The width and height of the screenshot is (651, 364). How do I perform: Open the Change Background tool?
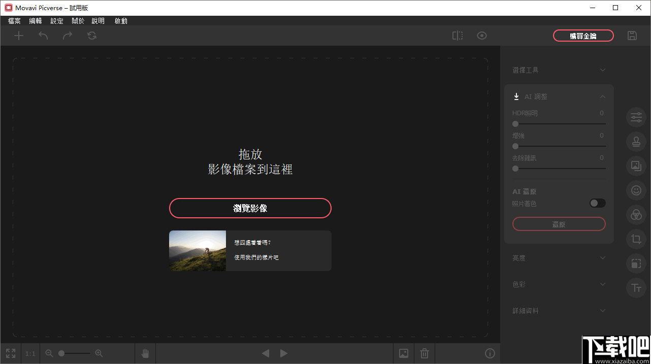click(636, 166)
